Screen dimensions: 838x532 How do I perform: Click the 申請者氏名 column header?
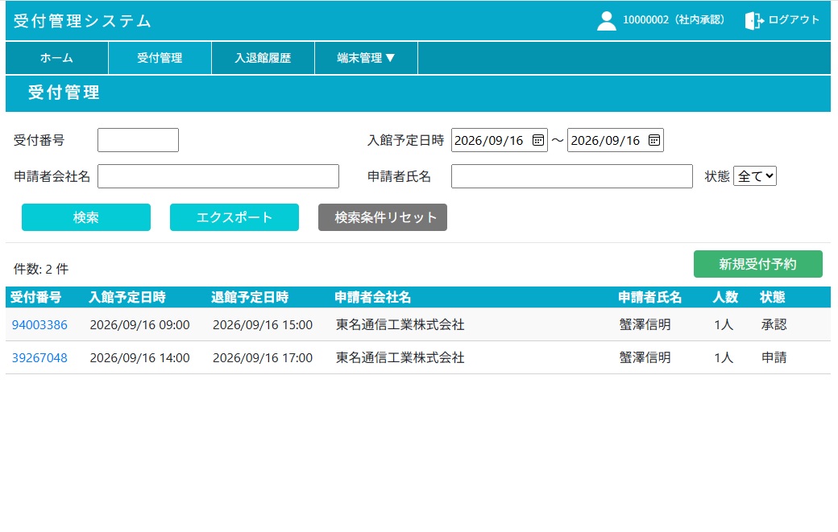(x=650, y=297)
